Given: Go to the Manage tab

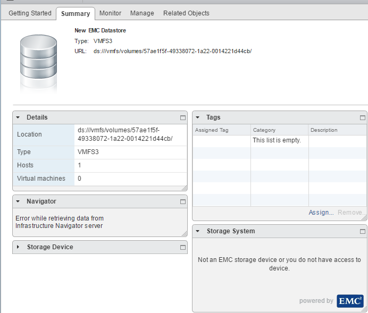Looking at the screenshot, I should (x=142, y=13).
